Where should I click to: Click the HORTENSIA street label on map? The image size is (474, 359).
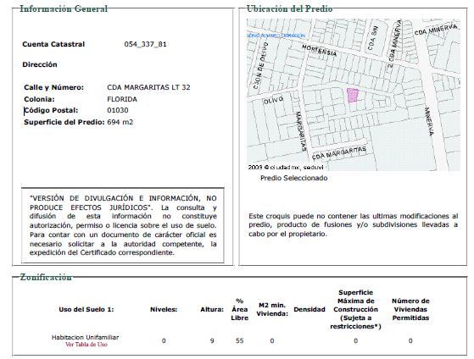[x=319, y=51]
